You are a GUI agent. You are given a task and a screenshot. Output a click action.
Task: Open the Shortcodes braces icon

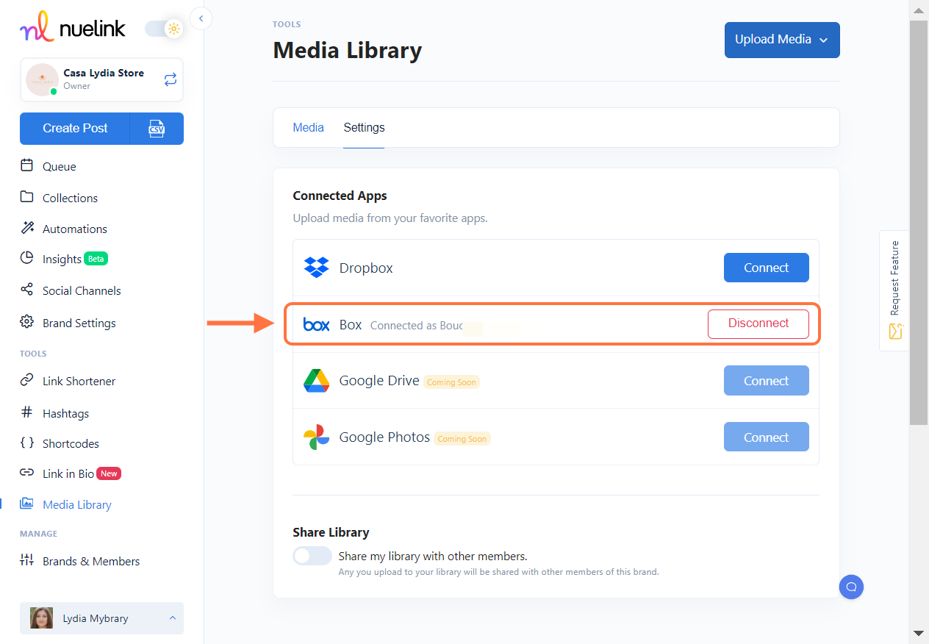pos(27,443)
